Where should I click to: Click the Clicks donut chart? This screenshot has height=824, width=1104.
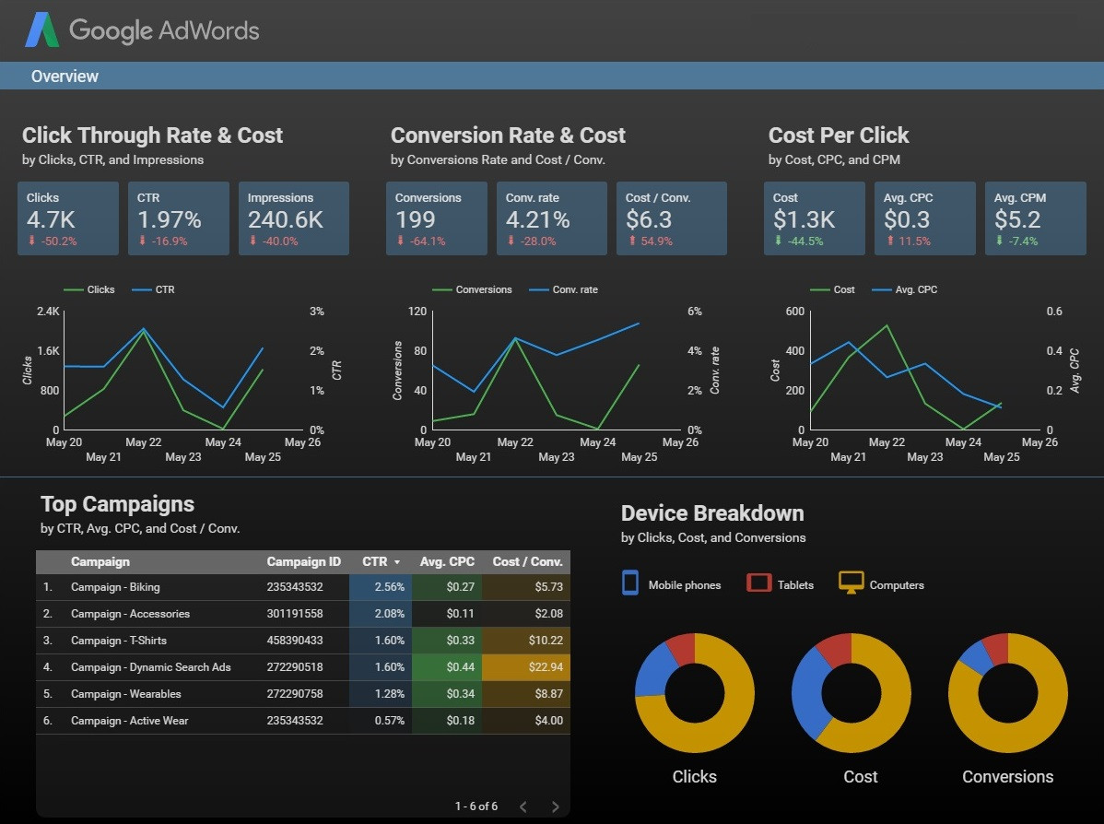coord(694,693)
